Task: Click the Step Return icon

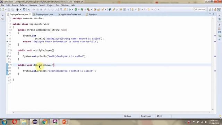Action: [56, 9]
